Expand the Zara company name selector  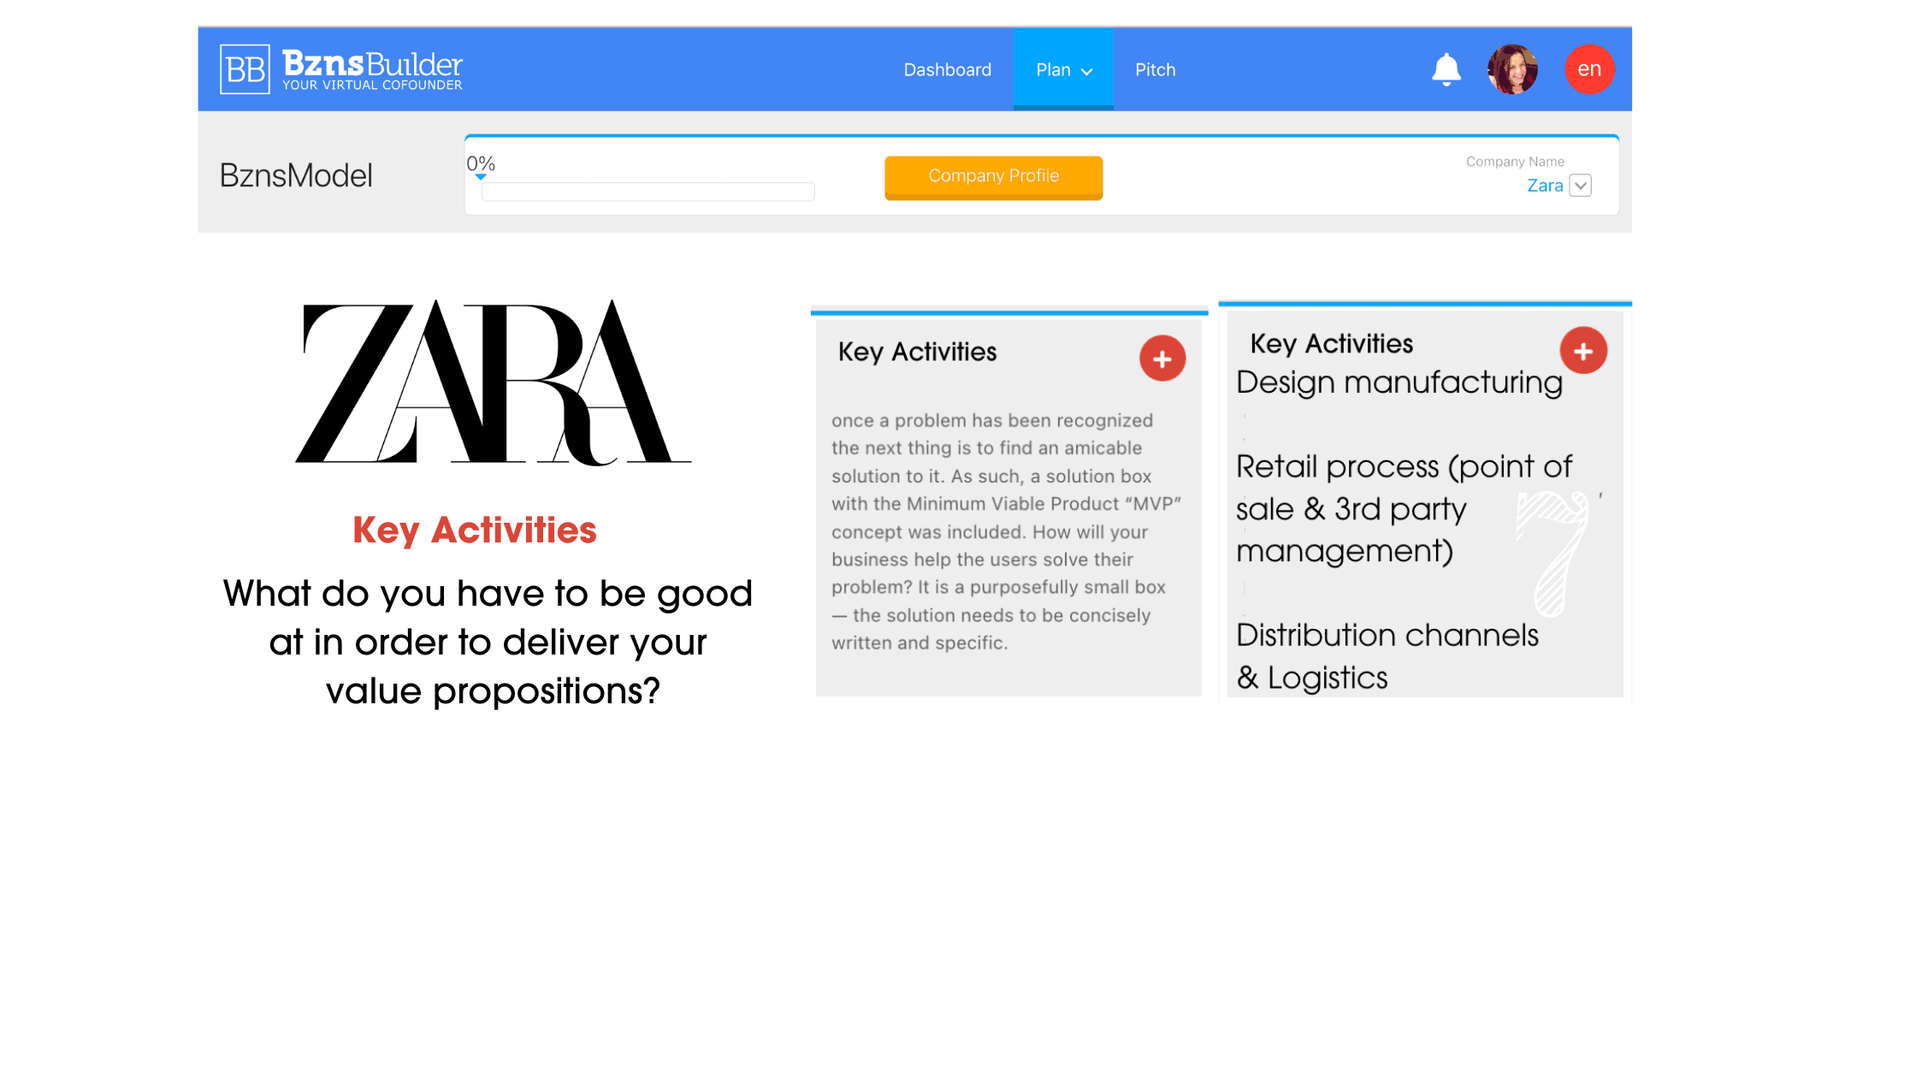point(1579,184)
